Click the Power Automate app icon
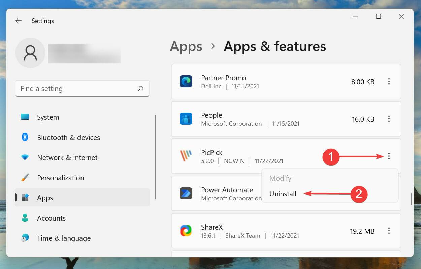 186,194
